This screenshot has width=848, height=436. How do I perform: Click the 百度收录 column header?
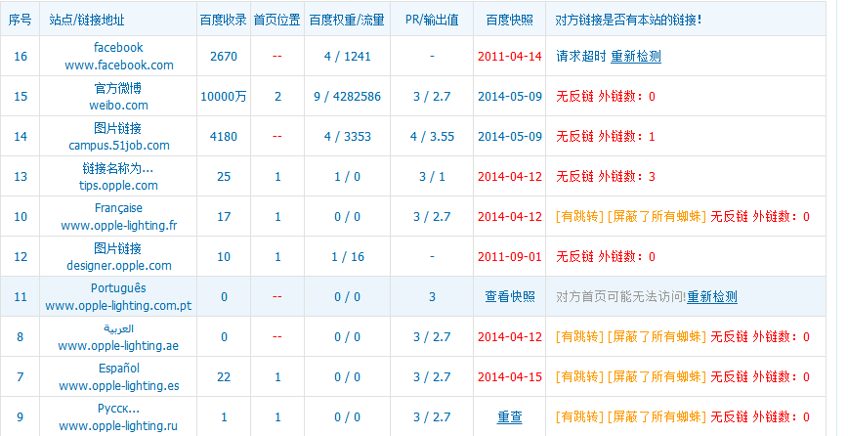click(x=223, y=20)
